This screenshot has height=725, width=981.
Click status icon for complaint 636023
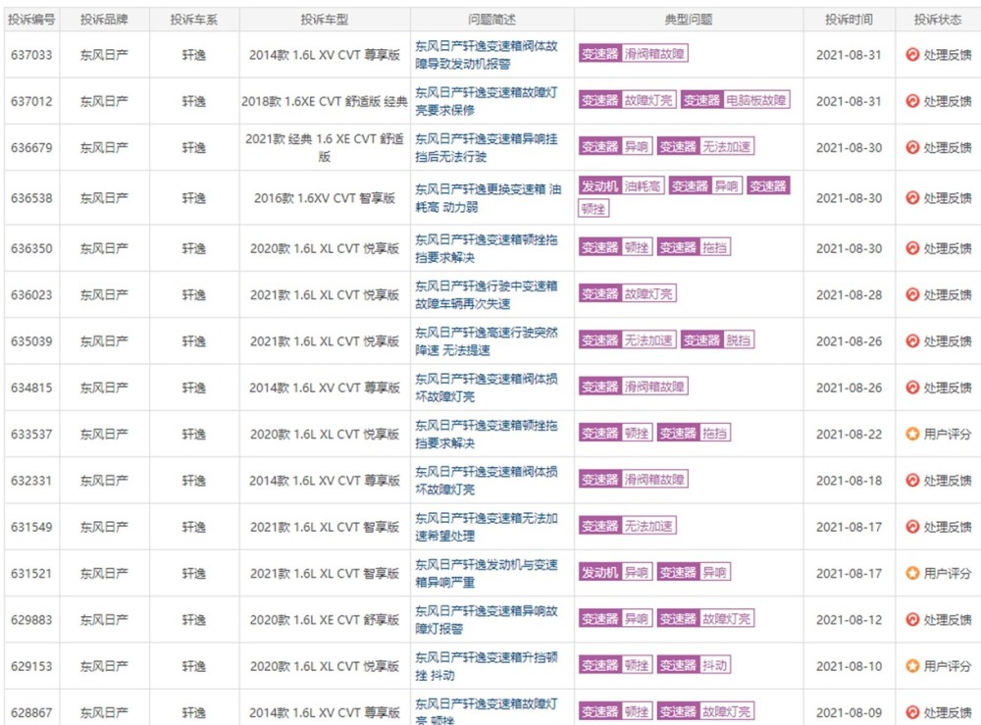click(x=912, y=294)
